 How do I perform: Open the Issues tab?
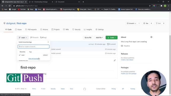pos(18,30)
